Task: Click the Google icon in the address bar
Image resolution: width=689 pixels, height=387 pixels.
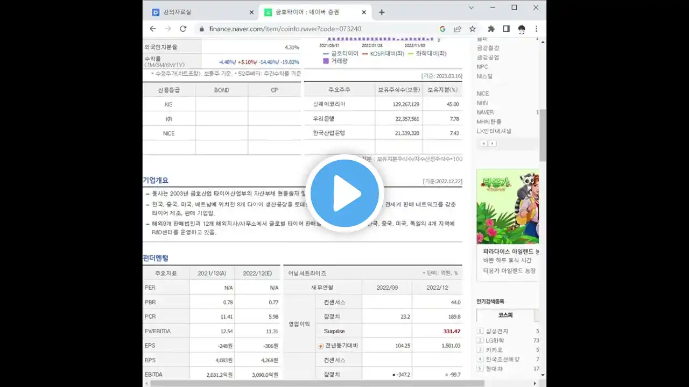Action: pos(442,29)
